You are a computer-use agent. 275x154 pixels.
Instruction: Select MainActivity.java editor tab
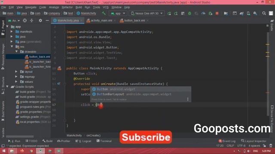tap(68, 21)
